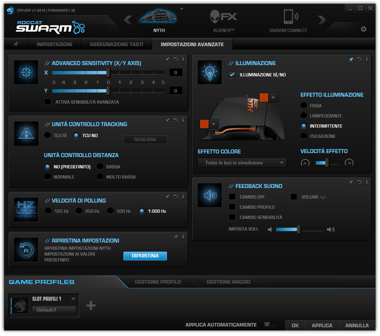Expand the Slot Profili 1 dropdown

pos(73,299)
